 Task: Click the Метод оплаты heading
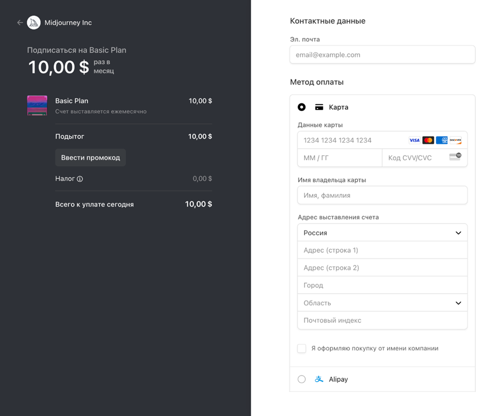pos(317,82)
